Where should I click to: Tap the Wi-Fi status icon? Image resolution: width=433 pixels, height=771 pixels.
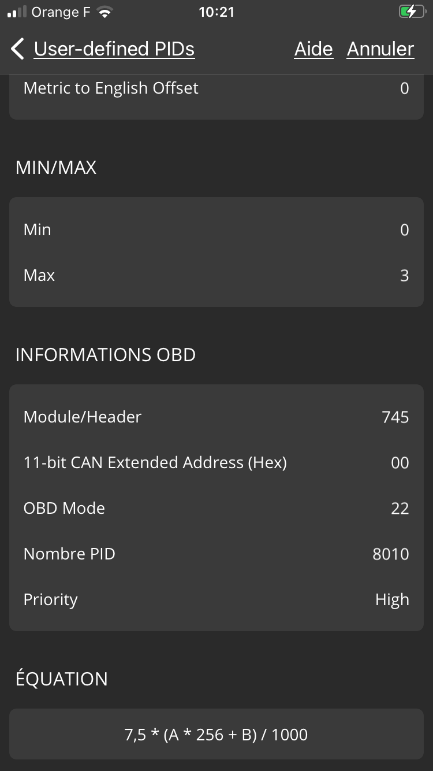click(104, 12)
